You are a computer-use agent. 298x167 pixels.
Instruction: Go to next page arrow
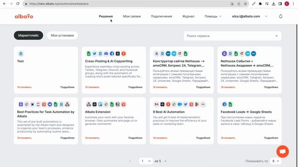[166, 161]
